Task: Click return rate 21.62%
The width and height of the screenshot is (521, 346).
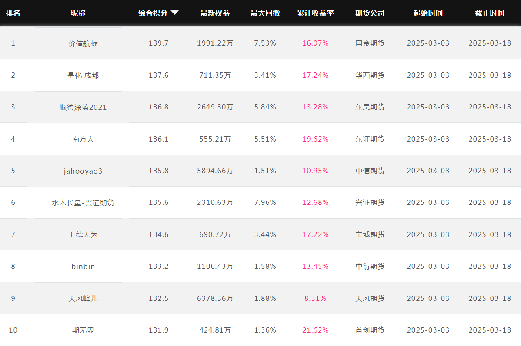Action: [x=315, y=330]
